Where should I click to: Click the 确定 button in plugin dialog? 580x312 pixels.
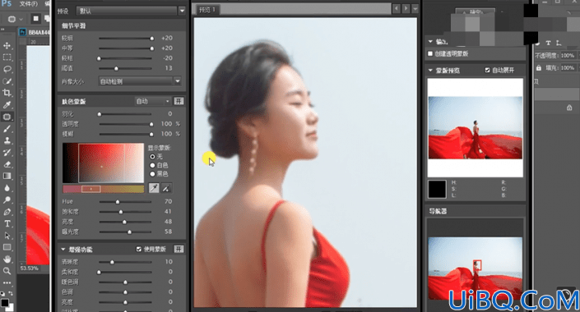pos(476,11)
